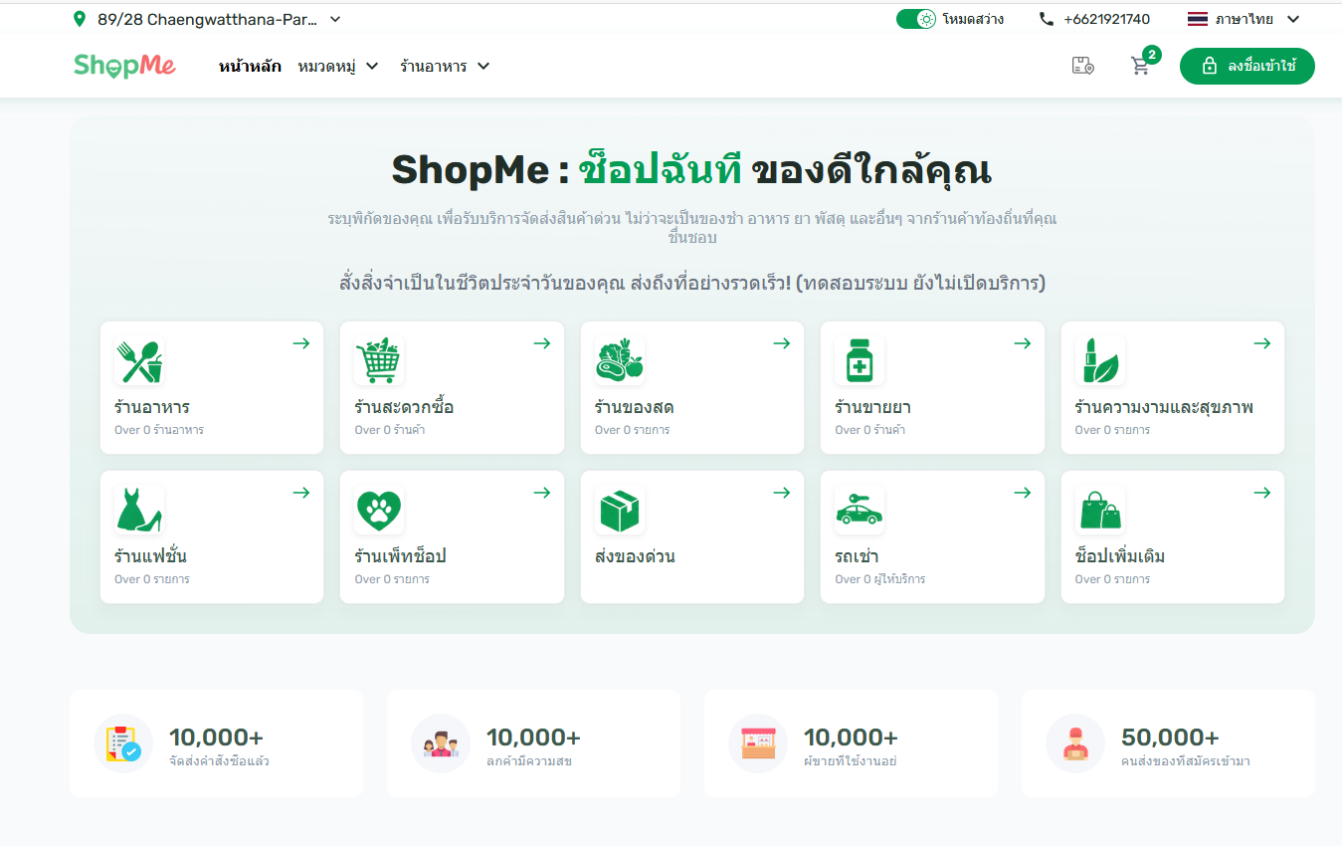Call phone number +6621921740
Viewport: 1342px width, 846px height.
coord(1106,19)
